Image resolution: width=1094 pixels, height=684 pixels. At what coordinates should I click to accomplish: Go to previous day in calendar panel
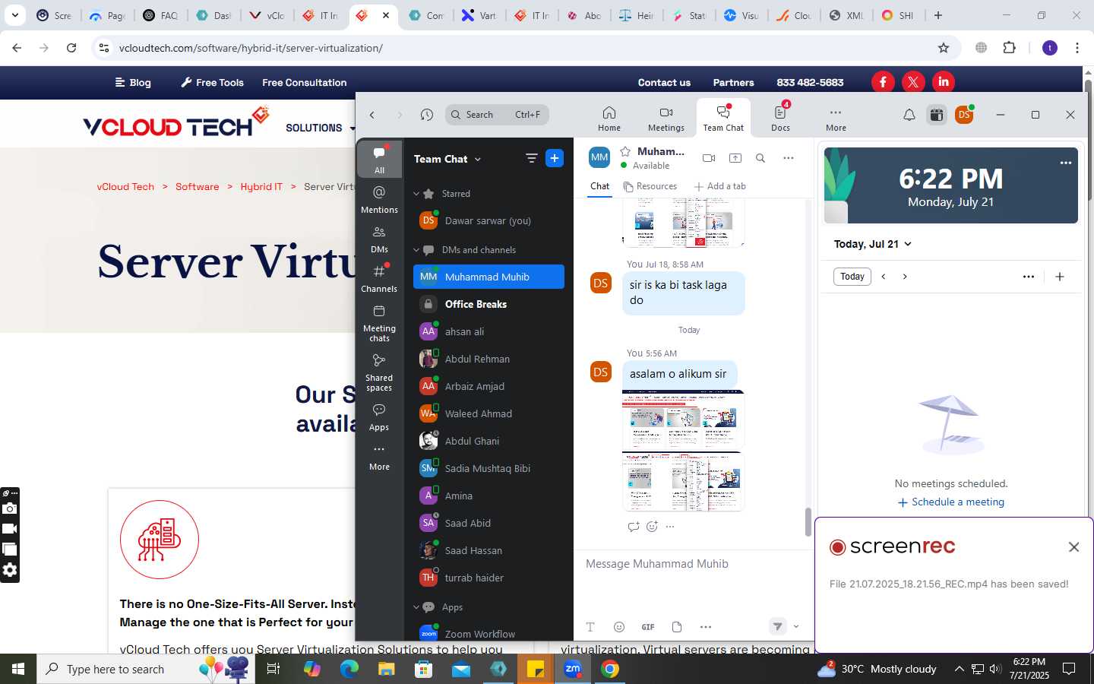[884, 277]
